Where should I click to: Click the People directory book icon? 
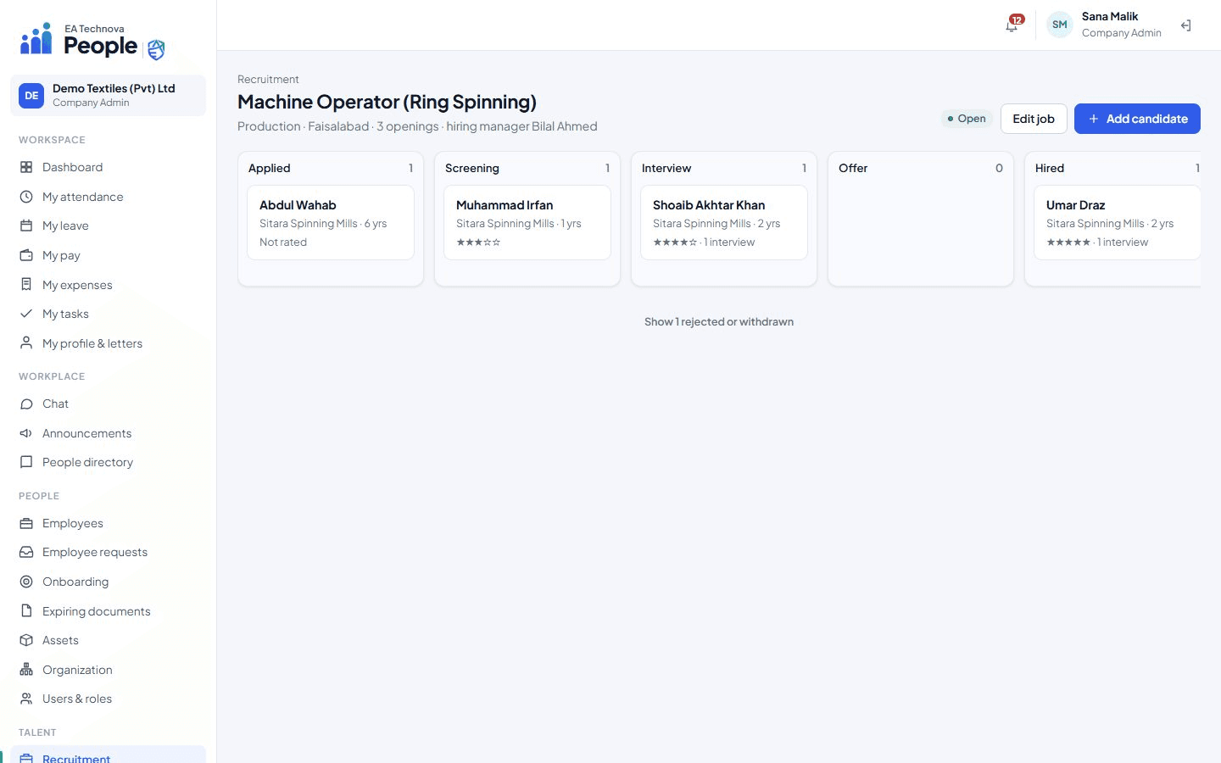click(26, 462)
